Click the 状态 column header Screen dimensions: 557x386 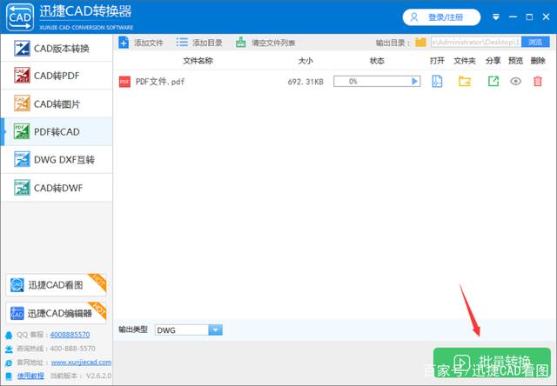pos(377,61)
